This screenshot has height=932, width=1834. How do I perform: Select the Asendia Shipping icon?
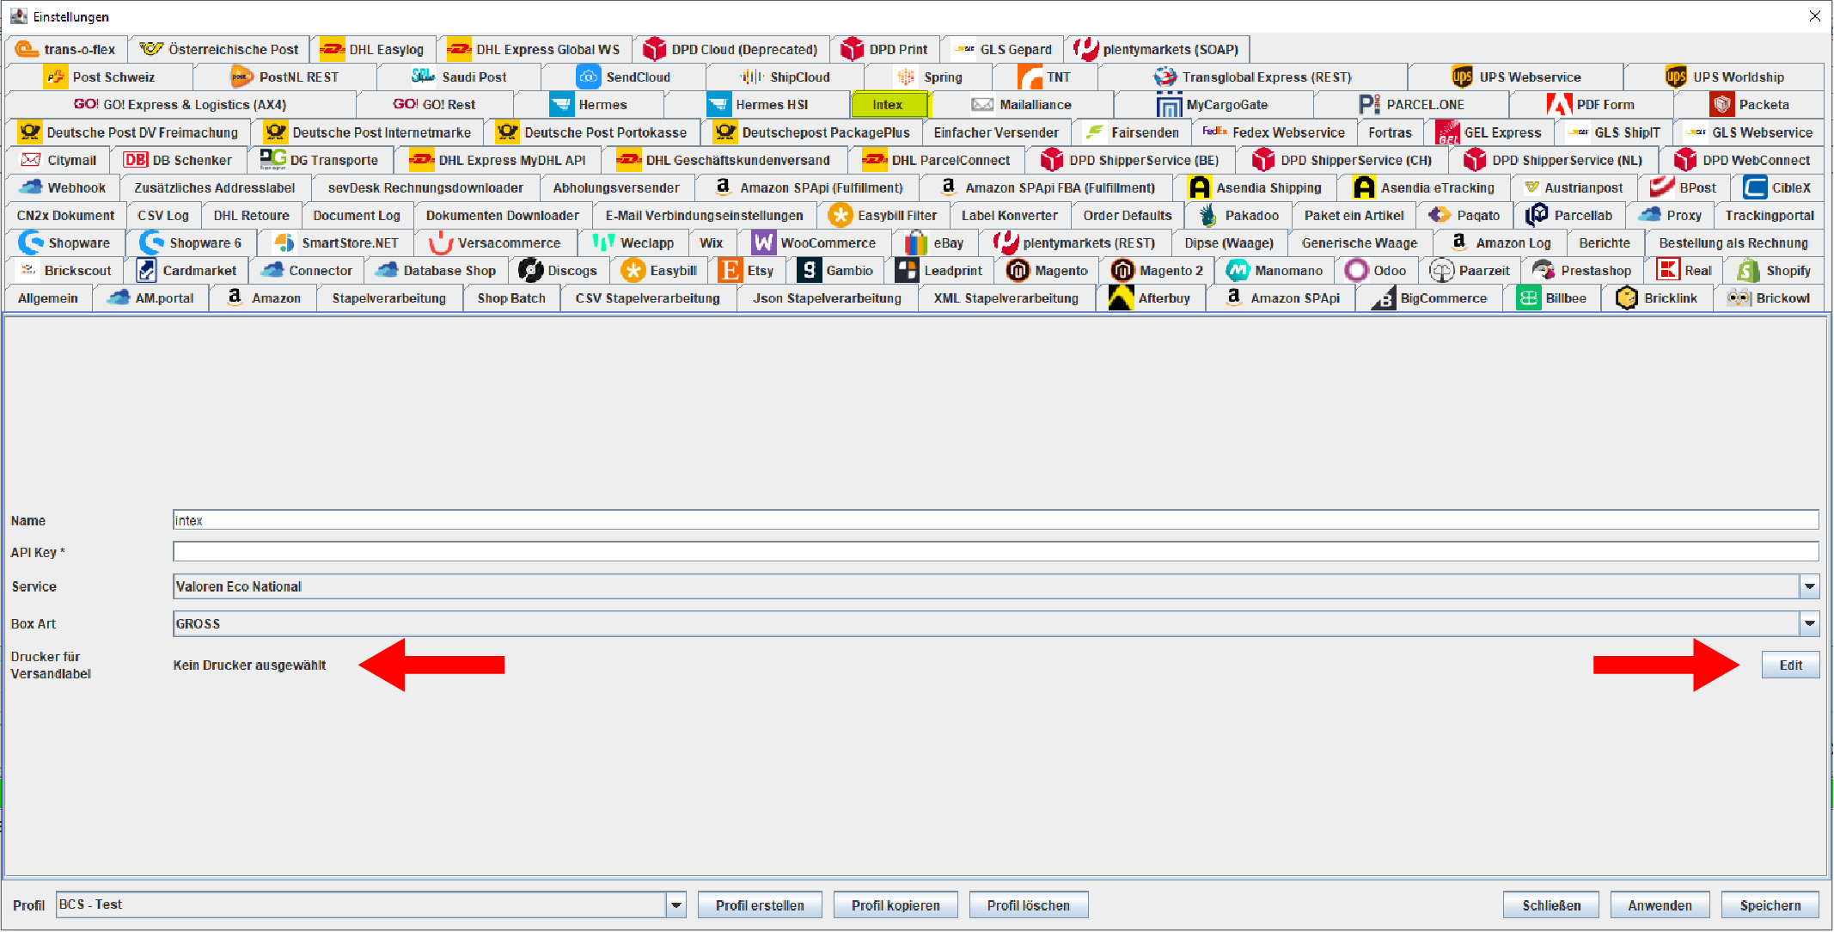click(x=1199, y=187)
